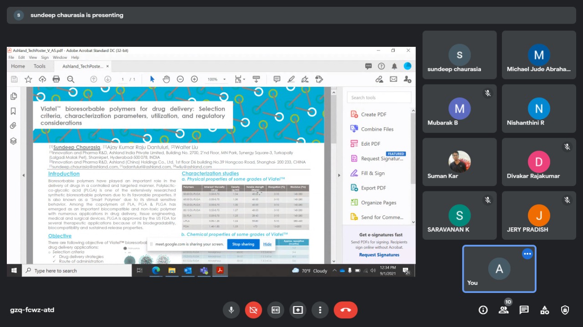Leave the call with the red hang-up button
The width and height of the screenshot is (583, 327).
pyautogui.click(x=346, y=310)
